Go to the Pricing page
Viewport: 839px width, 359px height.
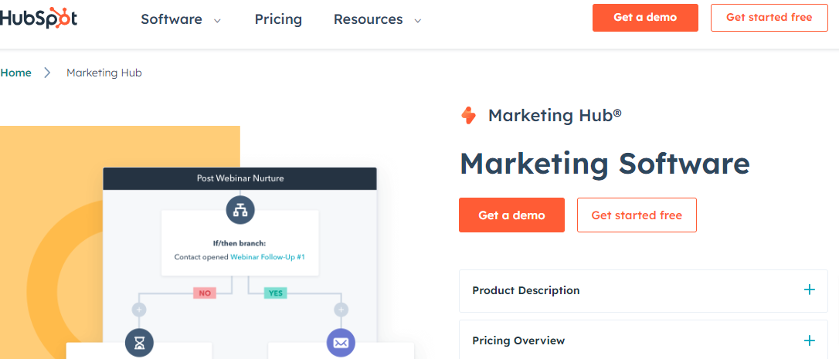(278, 19)
